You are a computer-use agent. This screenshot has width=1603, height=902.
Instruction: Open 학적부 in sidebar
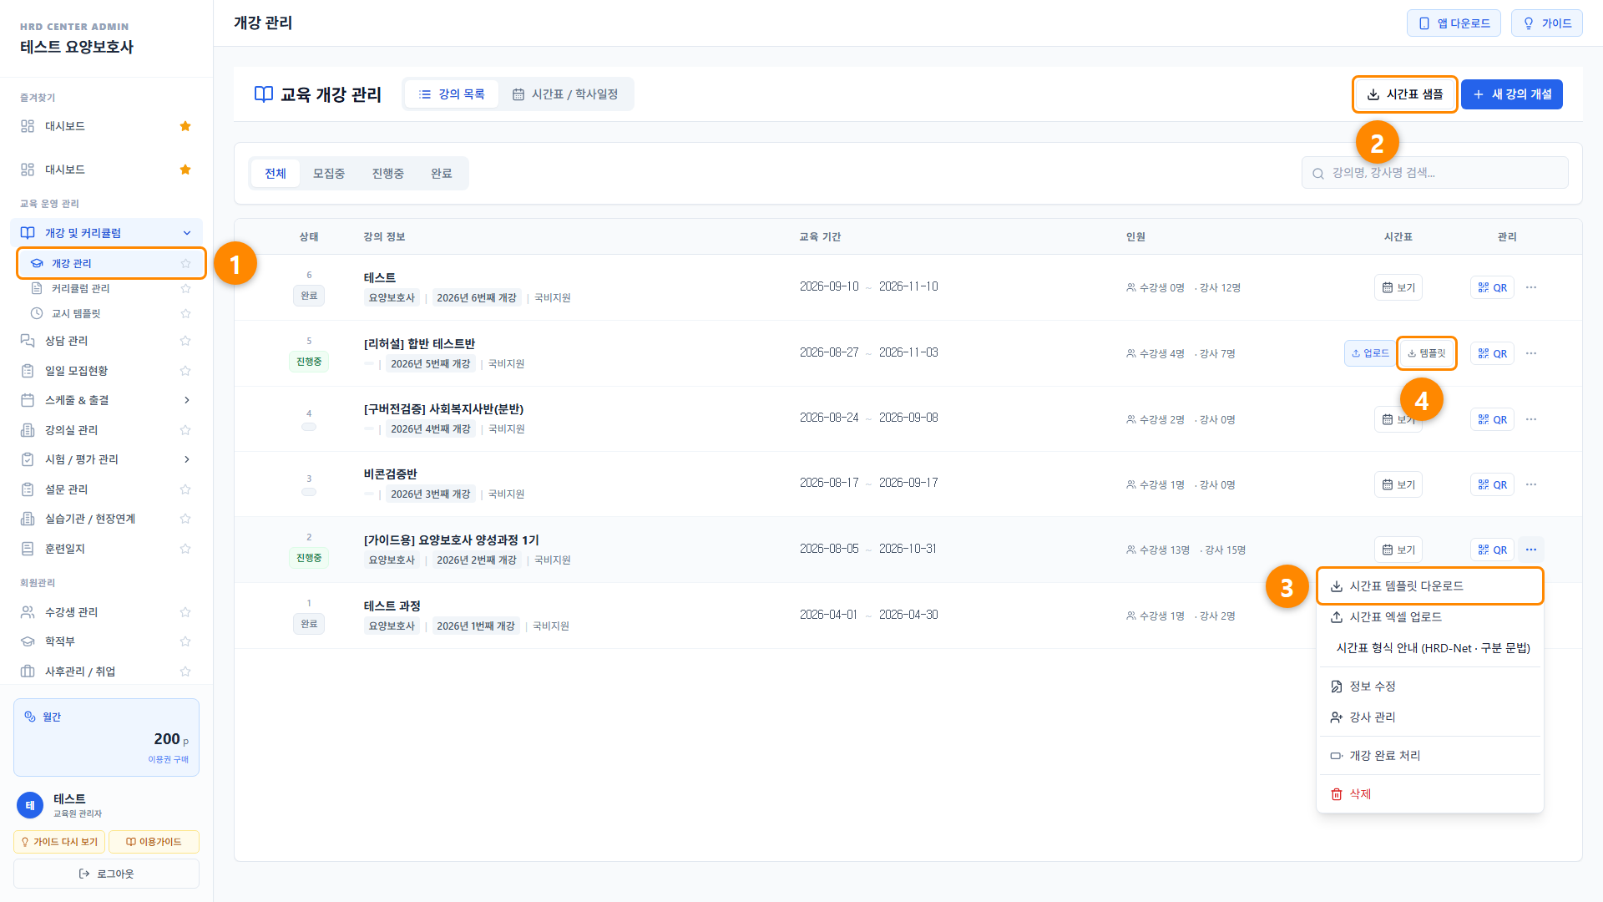tap(60, 641)
